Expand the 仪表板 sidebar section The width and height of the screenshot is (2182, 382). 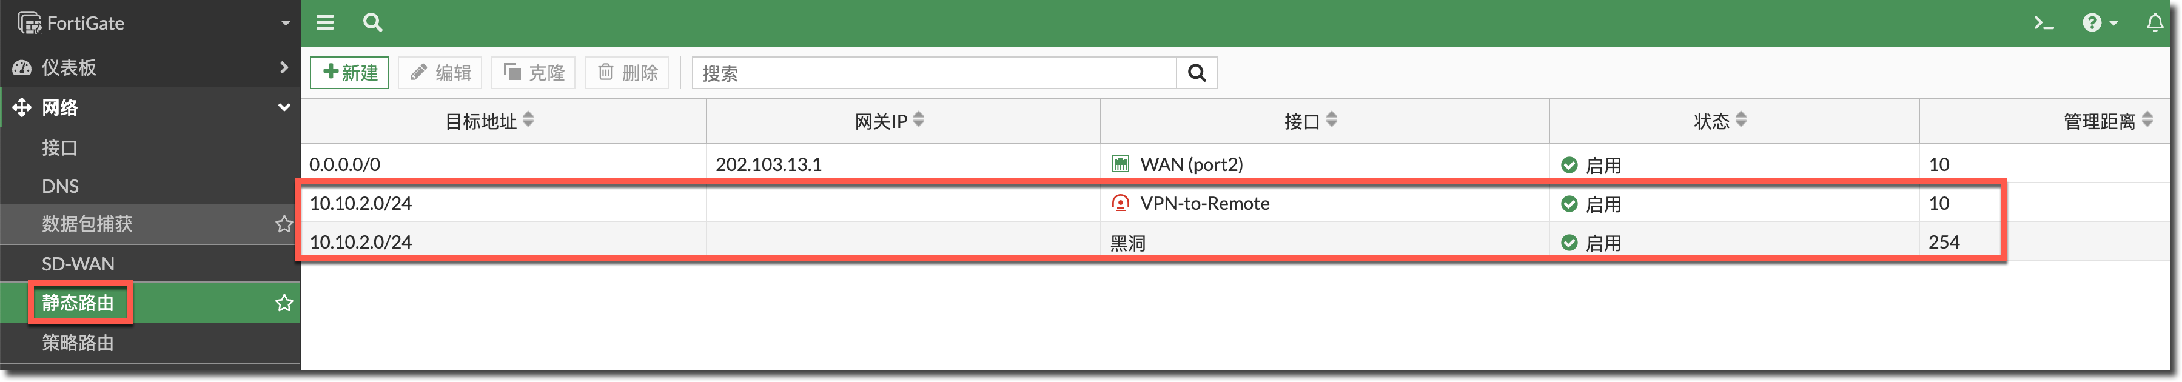point(284,67)
